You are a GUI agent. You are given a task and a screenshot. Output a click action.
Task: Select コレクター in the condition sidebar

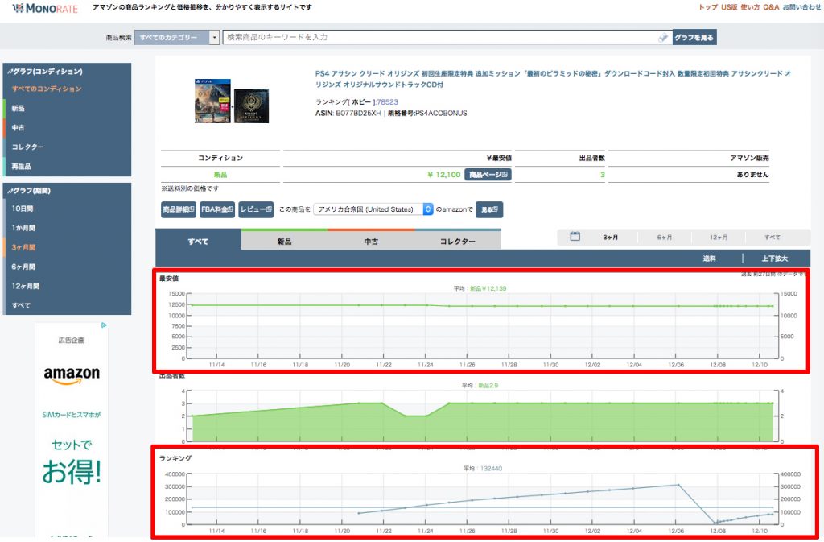tap(28, 147)
